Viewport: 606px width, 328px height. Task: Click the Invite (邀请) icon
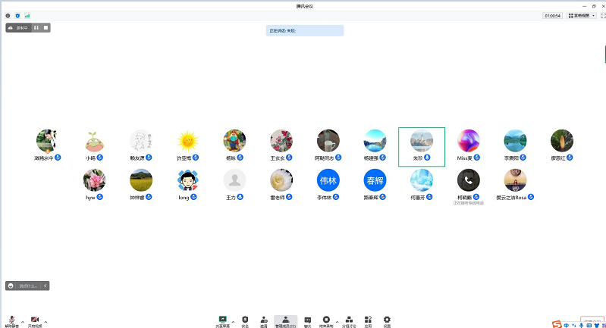263,320
